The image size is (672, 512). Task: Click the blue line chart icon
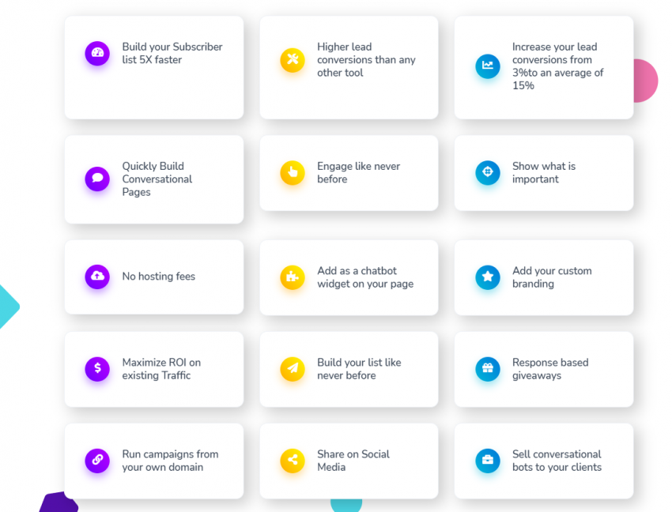click(x=488, y=66)
